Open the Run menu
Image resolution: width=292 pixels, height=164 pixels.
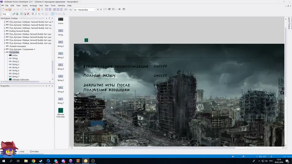(x=47, y=6)
